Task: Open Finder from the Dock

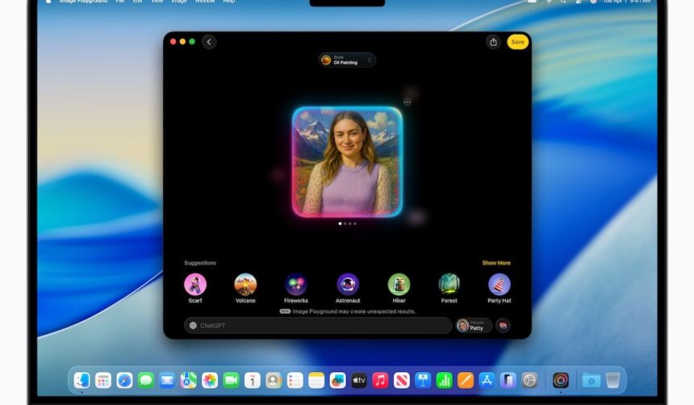Action: [x=82, y=380]
